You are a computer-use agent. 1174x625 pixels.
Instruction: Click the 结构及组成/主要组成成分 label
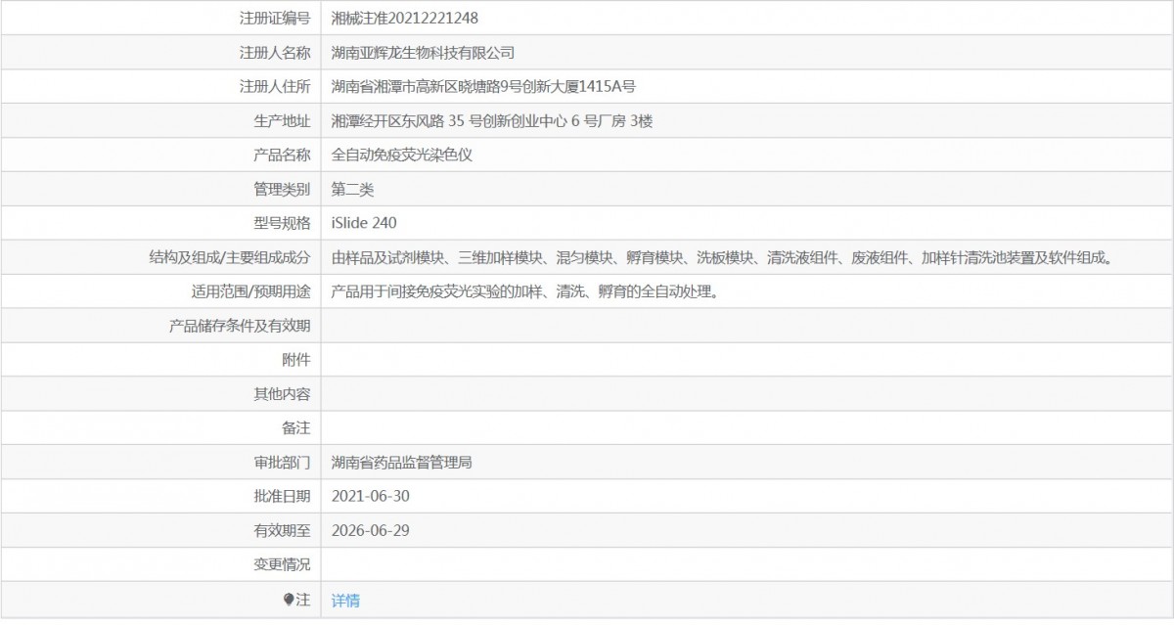230,257
